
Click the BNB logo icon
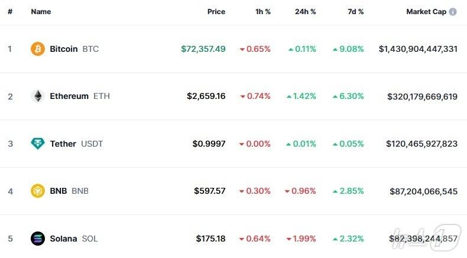pyautogui.click(x=38, y=191)
